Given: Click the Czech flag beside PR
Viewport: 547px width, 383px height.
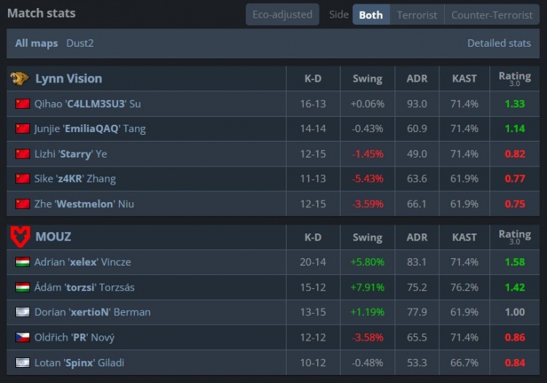Looking at the screenshot, I should (23, 337).
